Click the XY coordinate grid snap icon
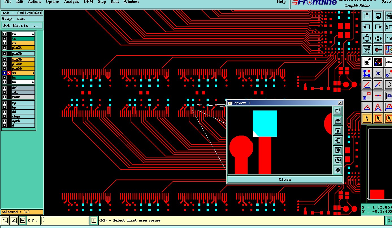Screen dimensions: 392x228 [22, 220]
